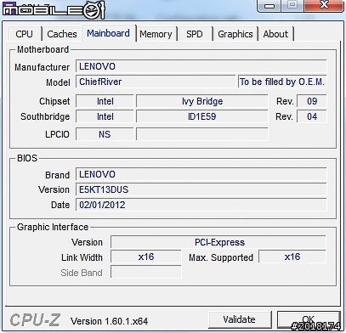The image size is (346, 333).
Task: Click the OK button
Action: (x=309, y=319)
